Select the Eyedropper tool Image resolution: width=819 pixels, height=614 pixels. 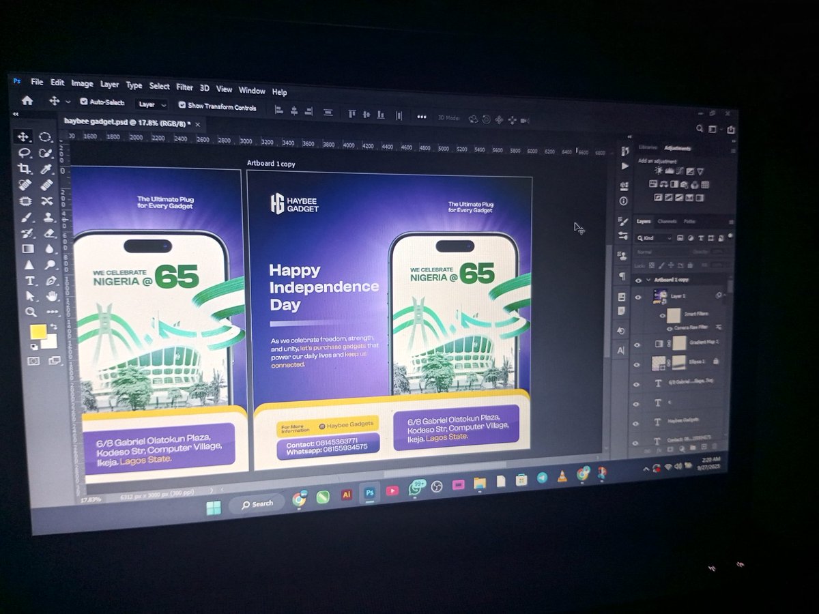[x=46, y=169]
